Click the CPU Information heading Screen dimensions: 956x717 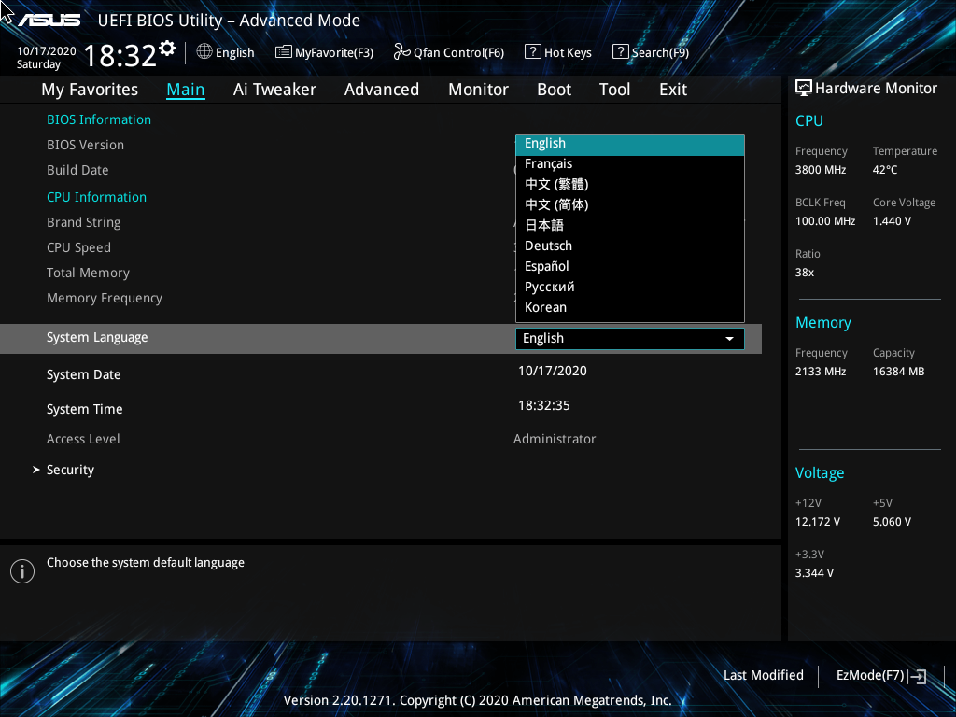96,198
